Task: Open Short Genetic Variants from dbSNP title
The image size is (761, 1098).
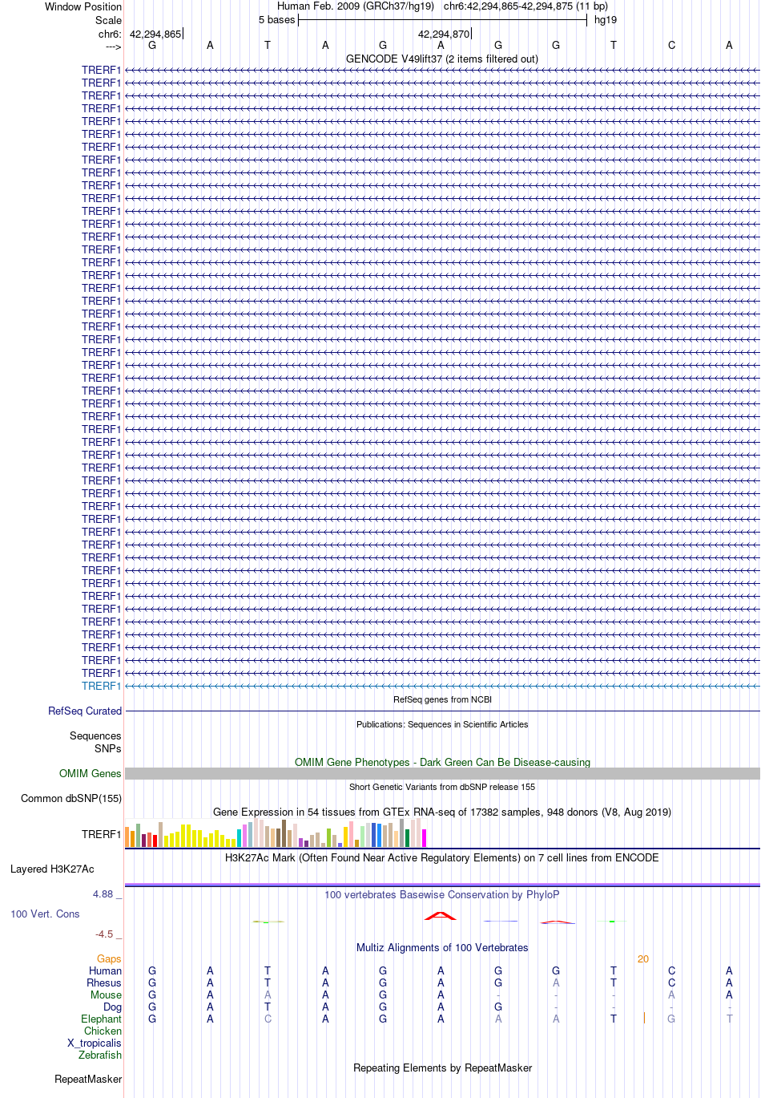Action: [442, 787]
